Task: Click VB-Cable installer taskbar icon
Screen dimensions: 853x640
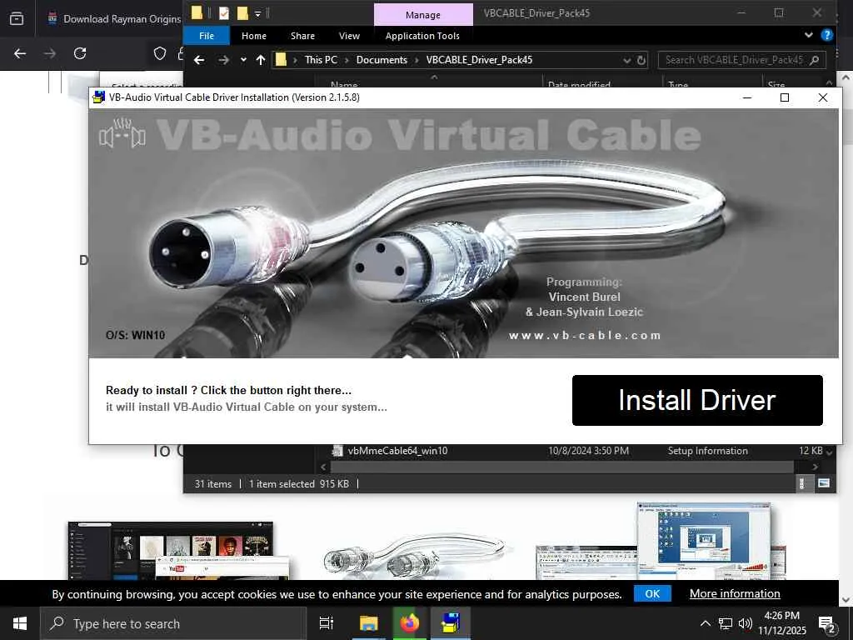Action: tap(451, 623)
